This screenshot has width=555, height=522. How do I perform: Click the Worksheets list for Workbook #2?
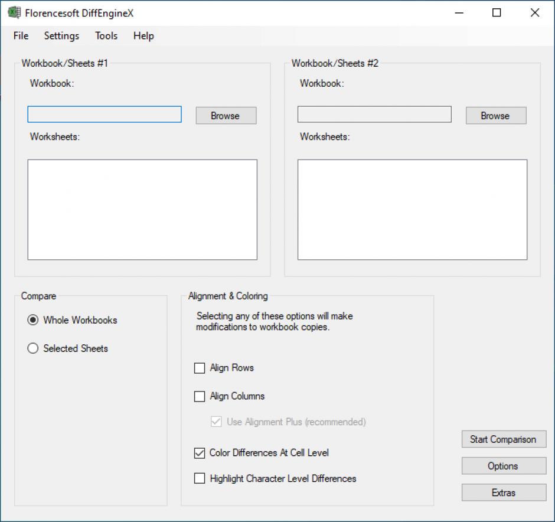tap(412, 210)
